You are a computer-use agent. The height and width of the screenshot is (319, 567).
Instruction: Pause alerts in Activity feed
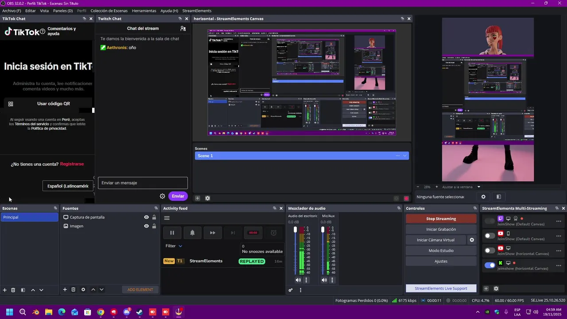(172, 233)
